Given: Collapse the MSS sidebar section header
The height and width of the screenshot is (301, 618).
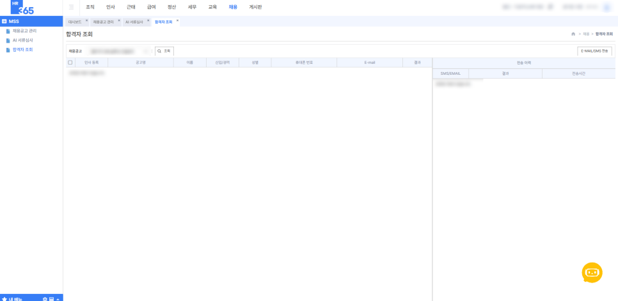Looking at the screenshot, I should pos(31,21).
